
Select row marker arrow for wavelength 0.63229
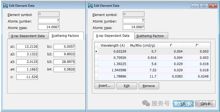pyautogui.click(x=96, y=51)
